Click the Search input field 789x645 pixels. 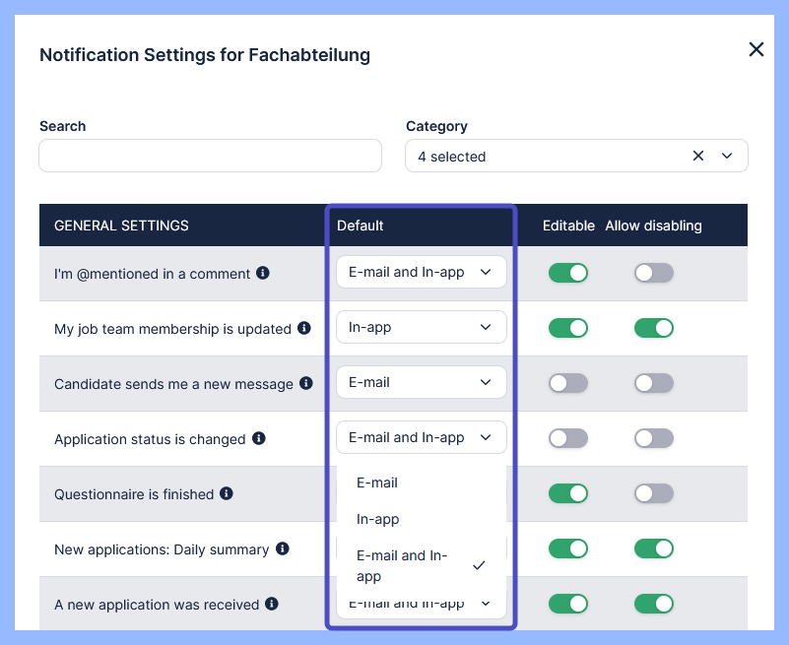tap(210, 156)
